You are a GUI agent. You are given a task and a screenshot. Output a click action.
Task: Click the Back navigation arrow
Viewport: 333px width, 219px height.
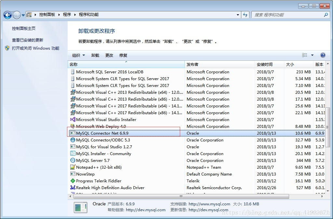(7, 15)
